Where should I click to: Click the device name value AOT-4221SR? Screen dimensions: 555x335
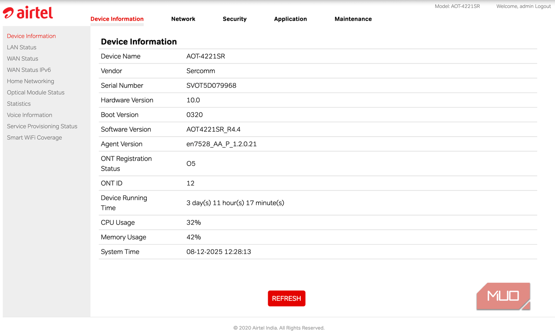[x=205, y=56]
